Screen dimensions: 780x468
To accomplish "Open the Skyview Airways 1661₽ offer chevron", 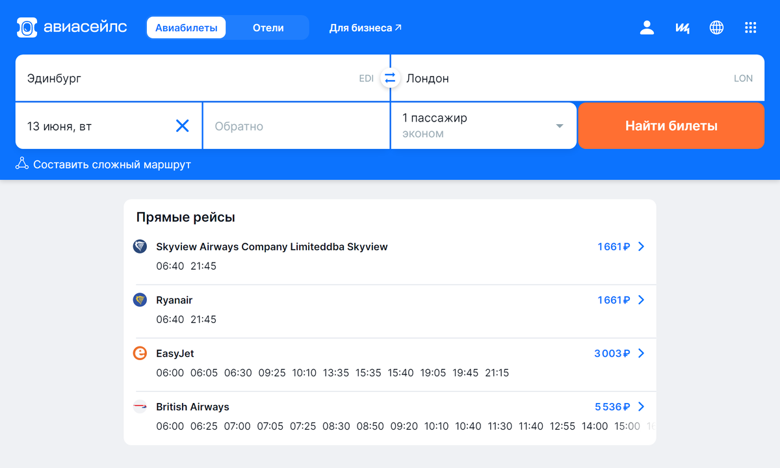I will pos(641,246).
